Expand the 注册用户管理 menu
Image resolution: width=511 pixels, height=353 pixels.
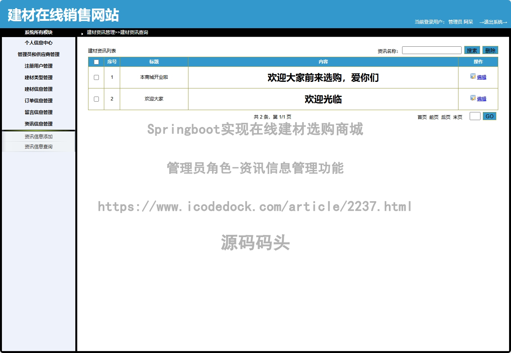pyautogui.click(x=39, y=66)
